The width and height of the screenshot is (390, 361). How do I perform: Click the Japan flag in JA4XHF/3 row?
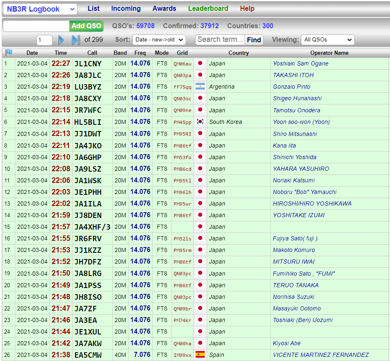pos(200,227)
